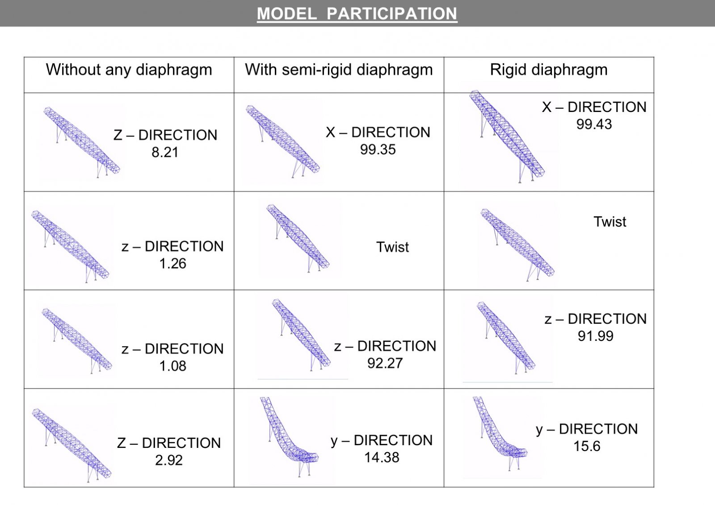Select the y – DIRECTION 15.6 label
The height and width of the screenshot is (505, 715).
(587, 437)
